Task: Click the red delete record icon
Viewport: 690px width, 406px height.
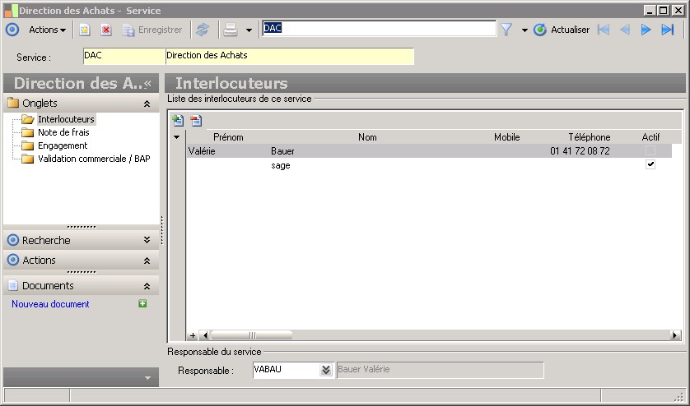Action: [106, 30]
